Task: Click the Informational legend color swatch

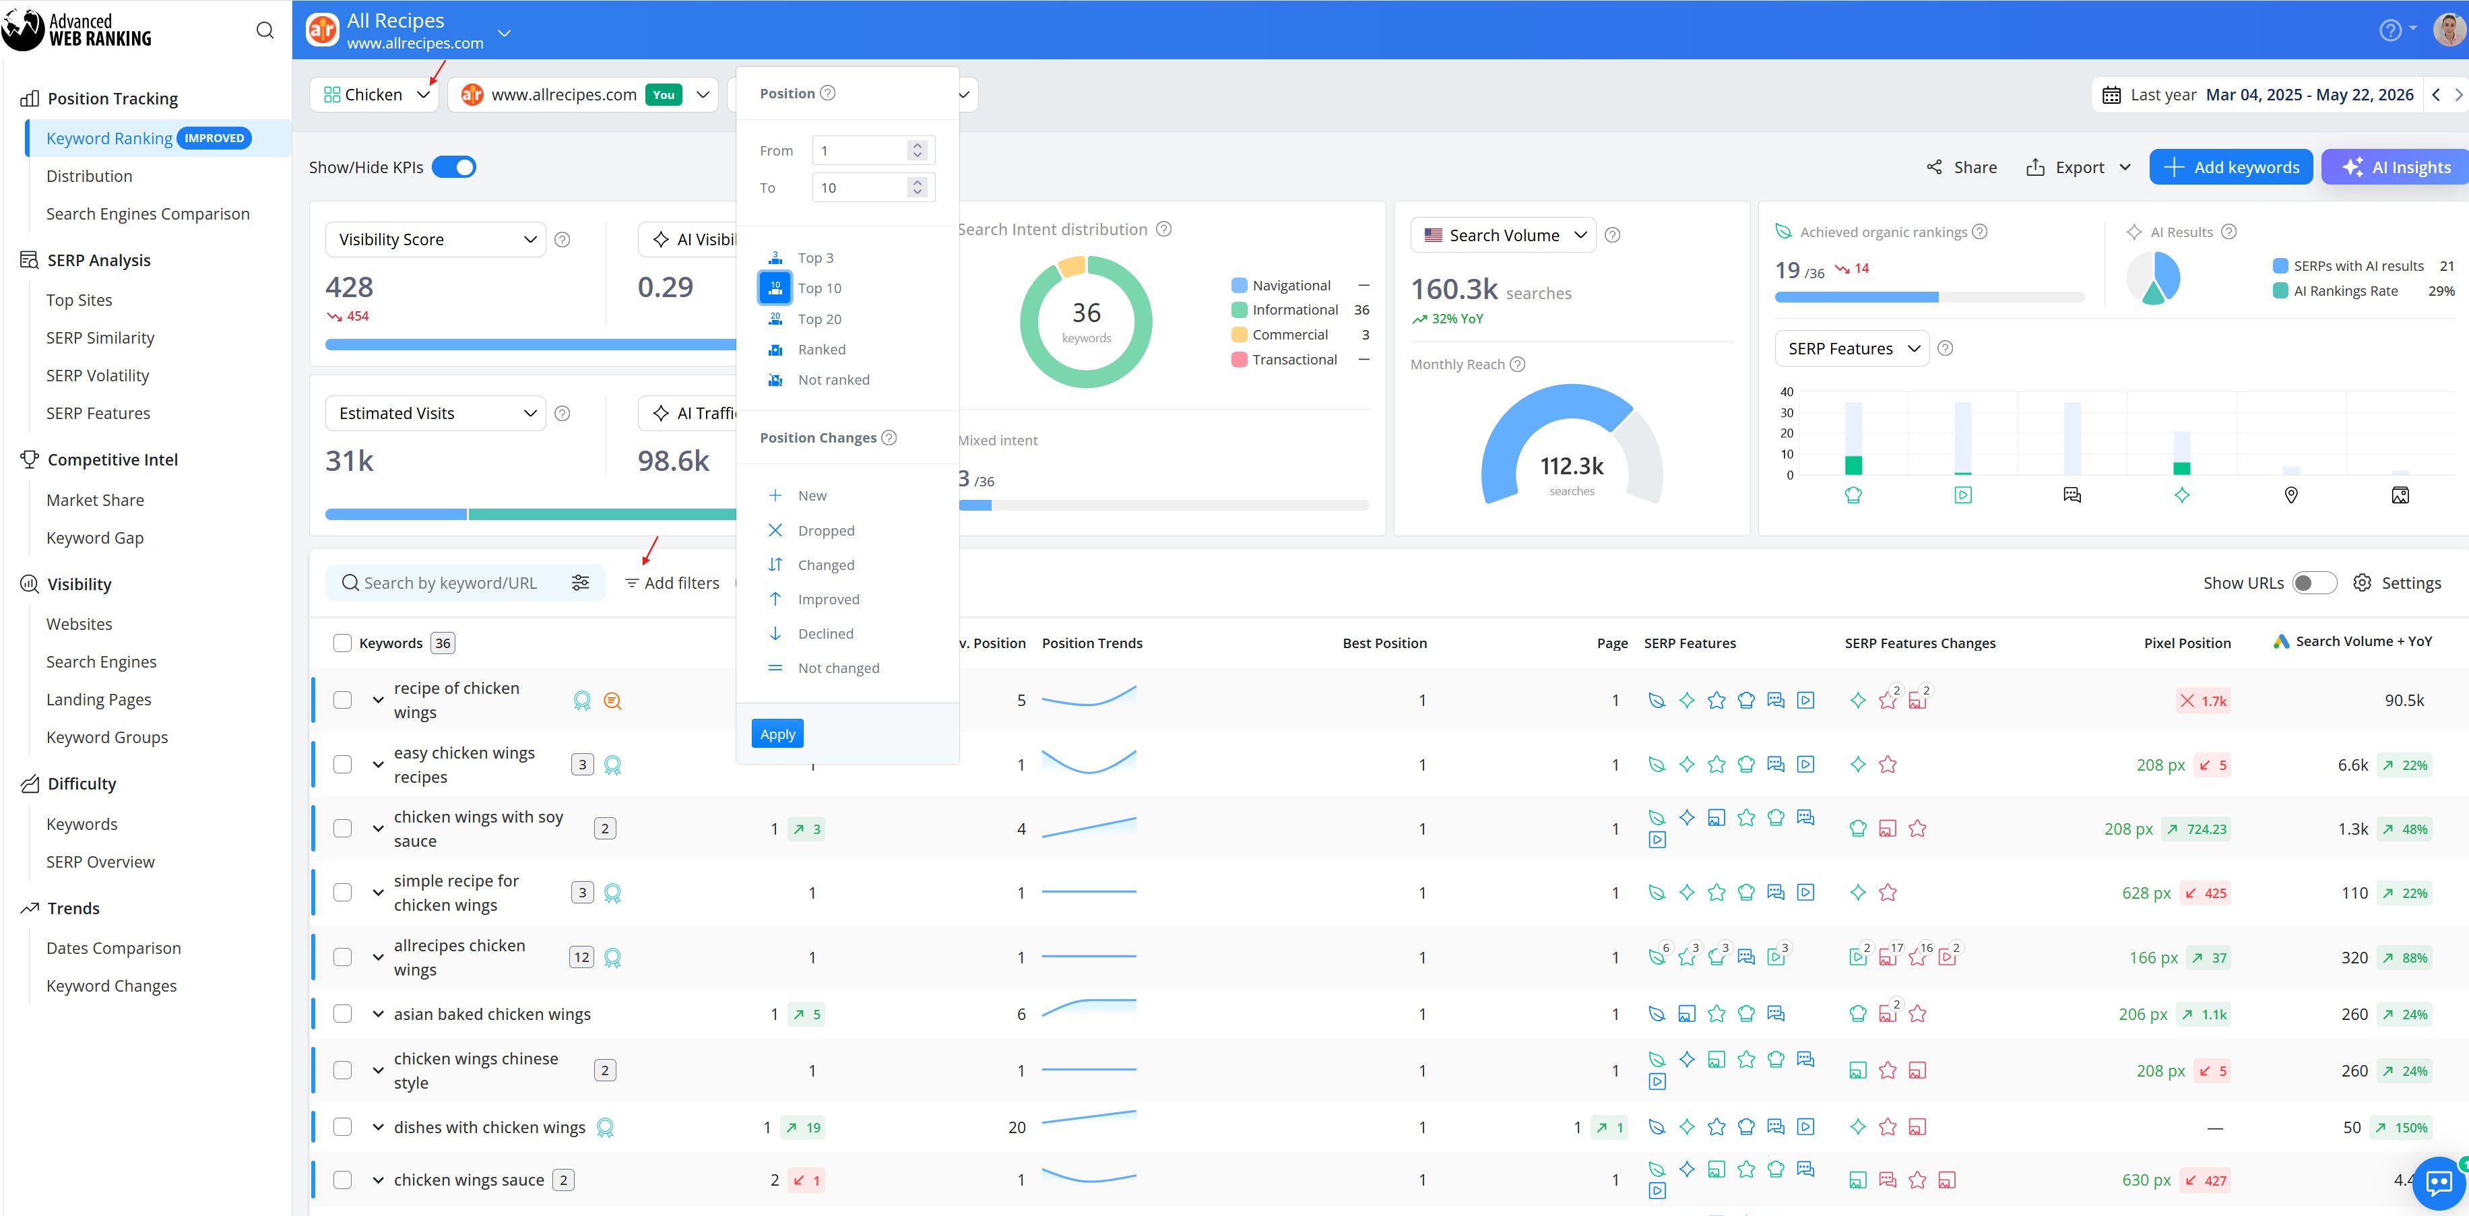Action: coord(1240,309)
